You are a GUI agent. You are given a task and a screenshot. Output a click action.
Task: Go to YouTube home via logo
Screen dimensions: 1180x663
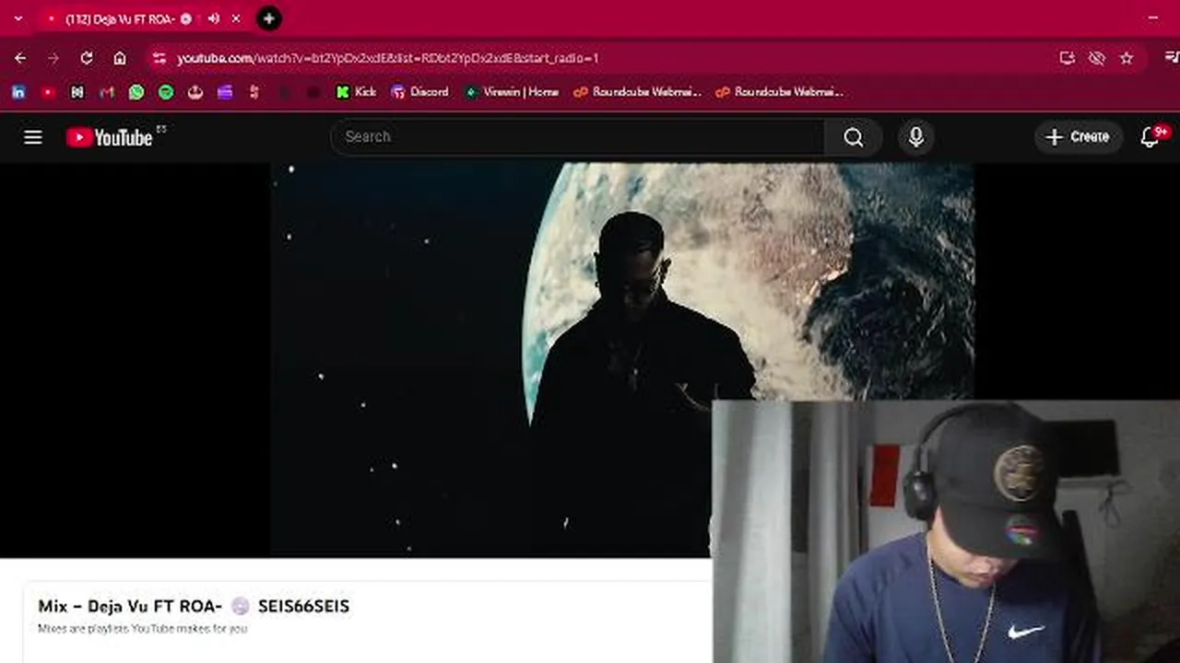click(110, 137)
